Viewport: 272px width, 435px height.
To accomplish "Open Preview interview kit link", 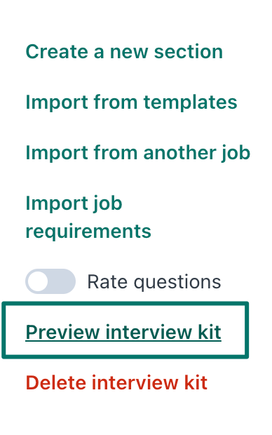I will tap(123, 332).
